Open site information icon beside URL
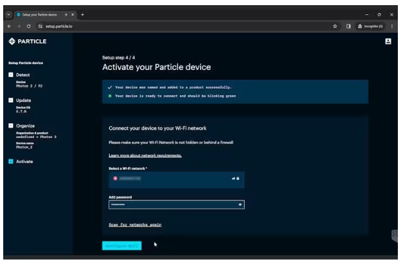 coord(40,26)
